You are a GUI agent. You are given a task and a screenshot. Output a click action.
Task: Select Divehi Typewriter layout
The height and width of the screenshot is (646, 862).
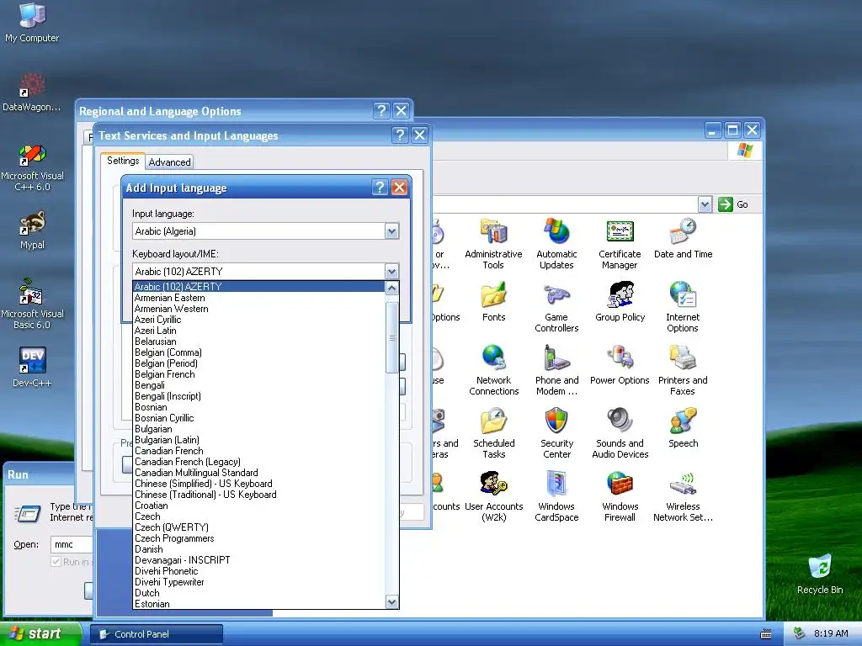tap(259, 582)
